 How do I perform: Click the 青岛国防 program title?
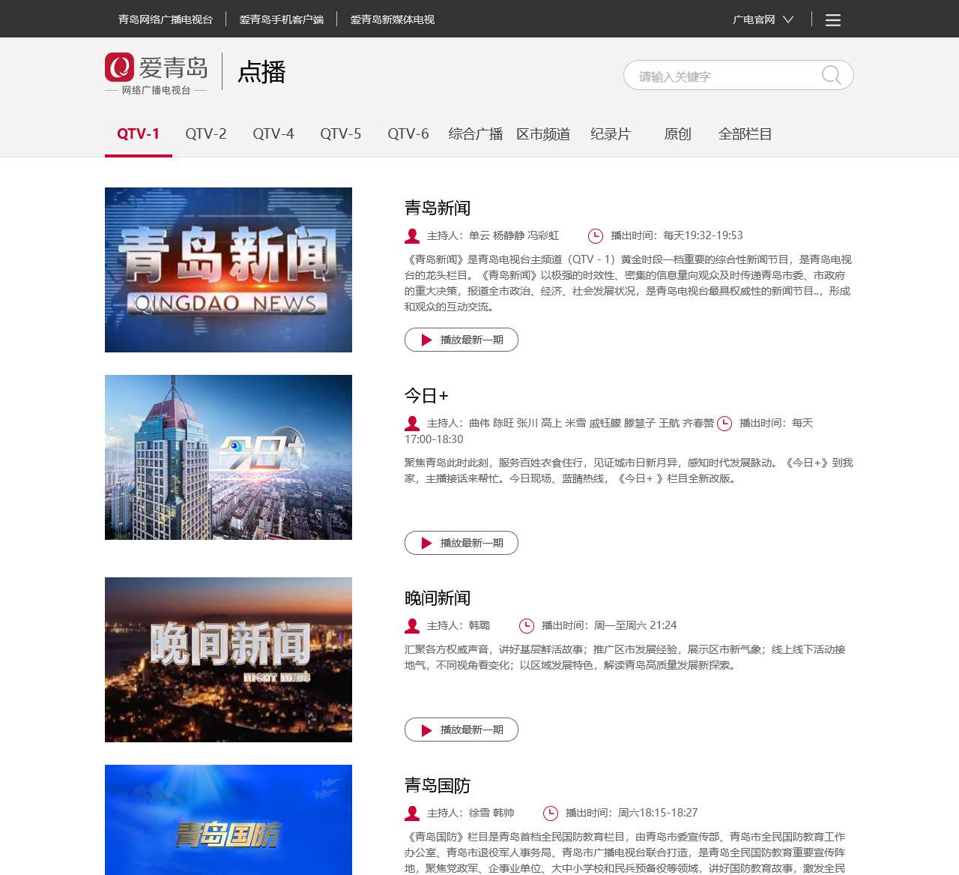(438, 785)
